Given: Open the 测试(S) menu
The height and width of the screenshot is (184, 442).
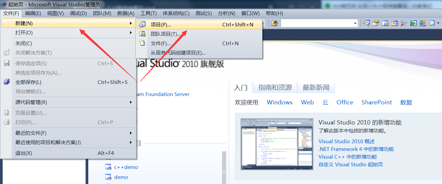Looking at the screenshot, I should 204,13.
